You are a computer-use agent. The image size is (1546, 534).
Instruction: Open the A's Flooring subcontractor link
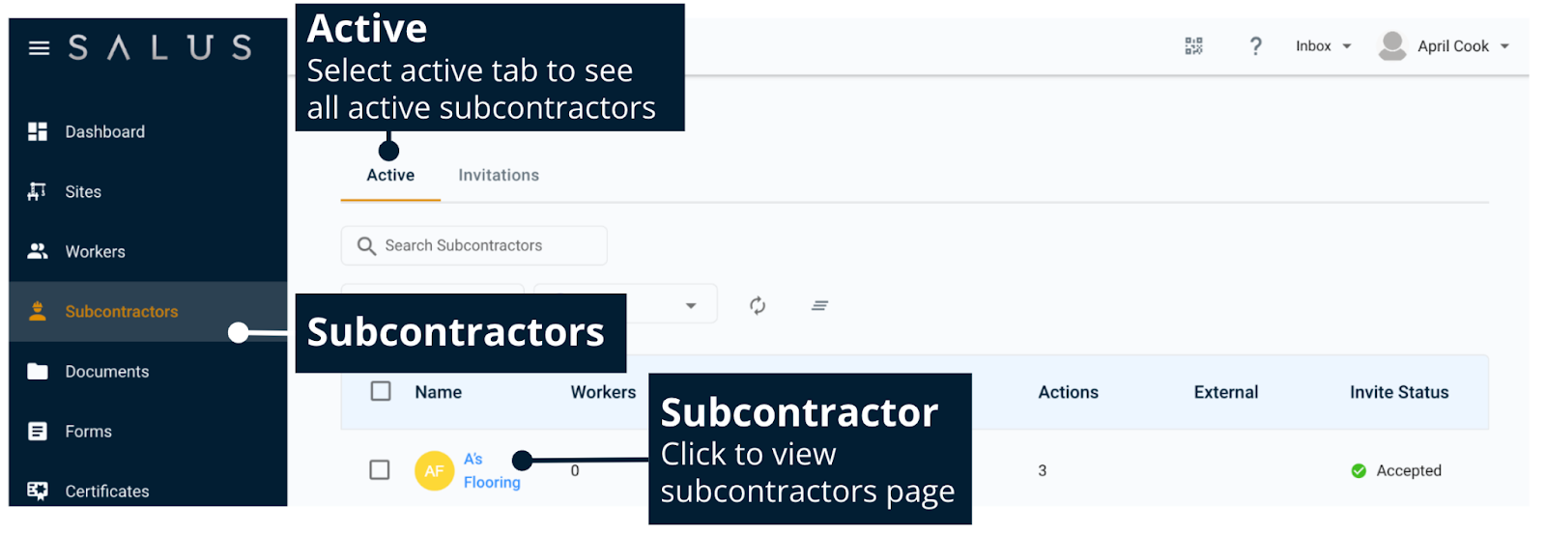coord(490,470)
